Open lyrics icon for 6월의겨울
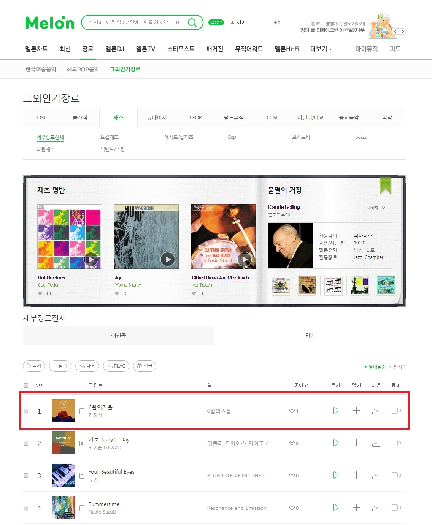432x525 pixels. (x=81, y=411)
